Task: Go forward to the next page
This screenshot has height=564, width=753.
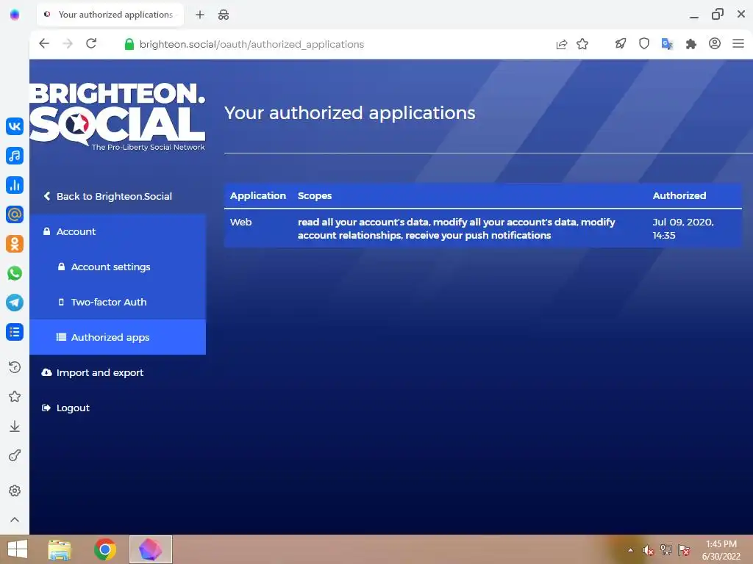Action: tap(68, 43)
